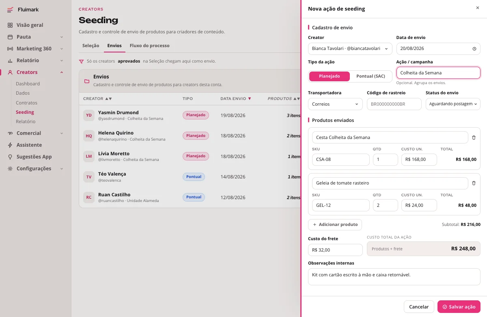Viewport: 487px width, 317px height.
Task: Collapse the Creators section chevron
Action: click(x=62, y=72)
